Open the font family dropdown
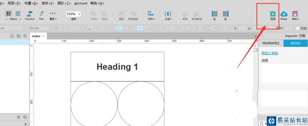 click(x=12, y=28)
